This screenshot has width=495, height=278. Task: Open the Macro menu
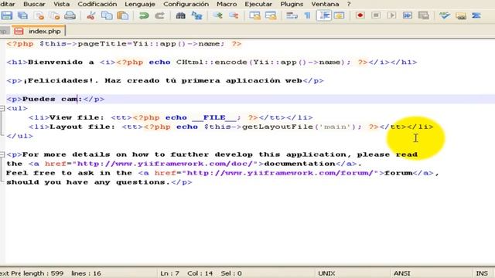click(x=227, y=4)
